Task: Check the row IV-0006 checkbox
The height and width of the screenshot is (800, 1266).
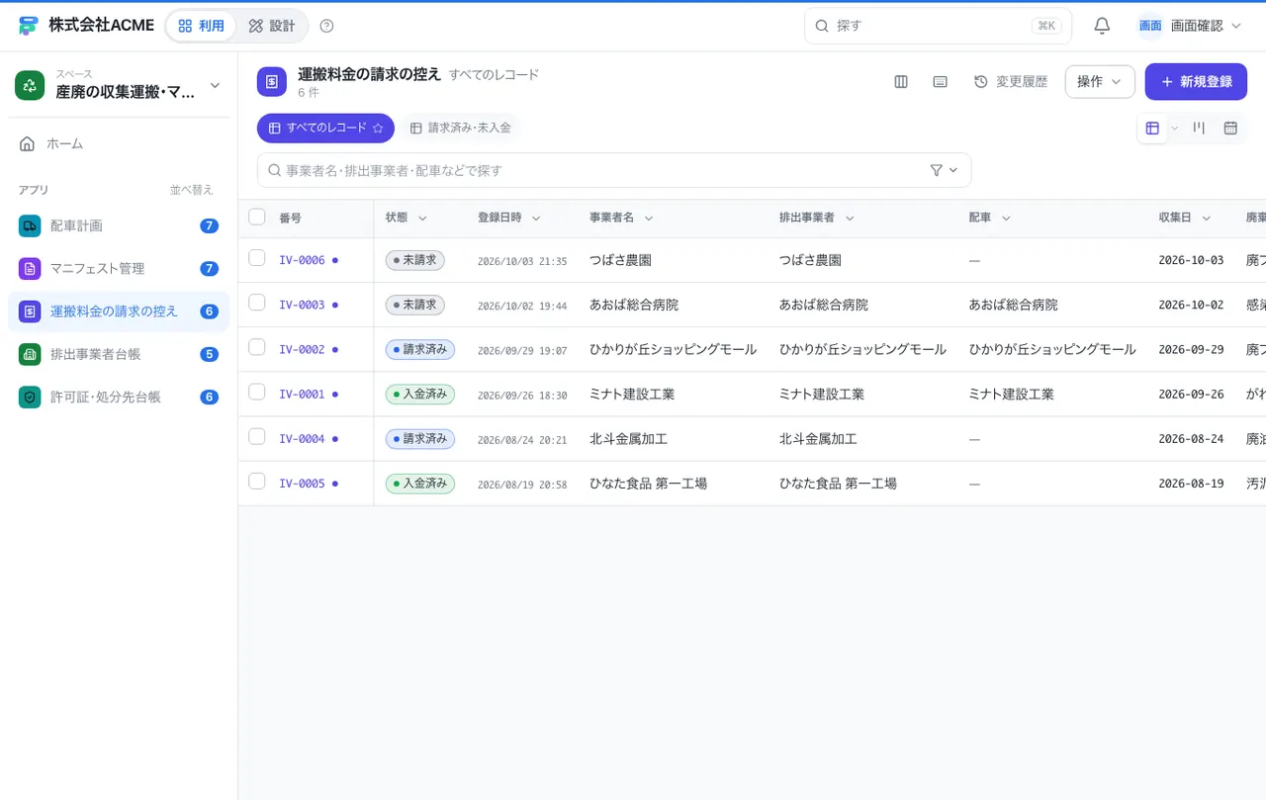Action: coord(257,258)
